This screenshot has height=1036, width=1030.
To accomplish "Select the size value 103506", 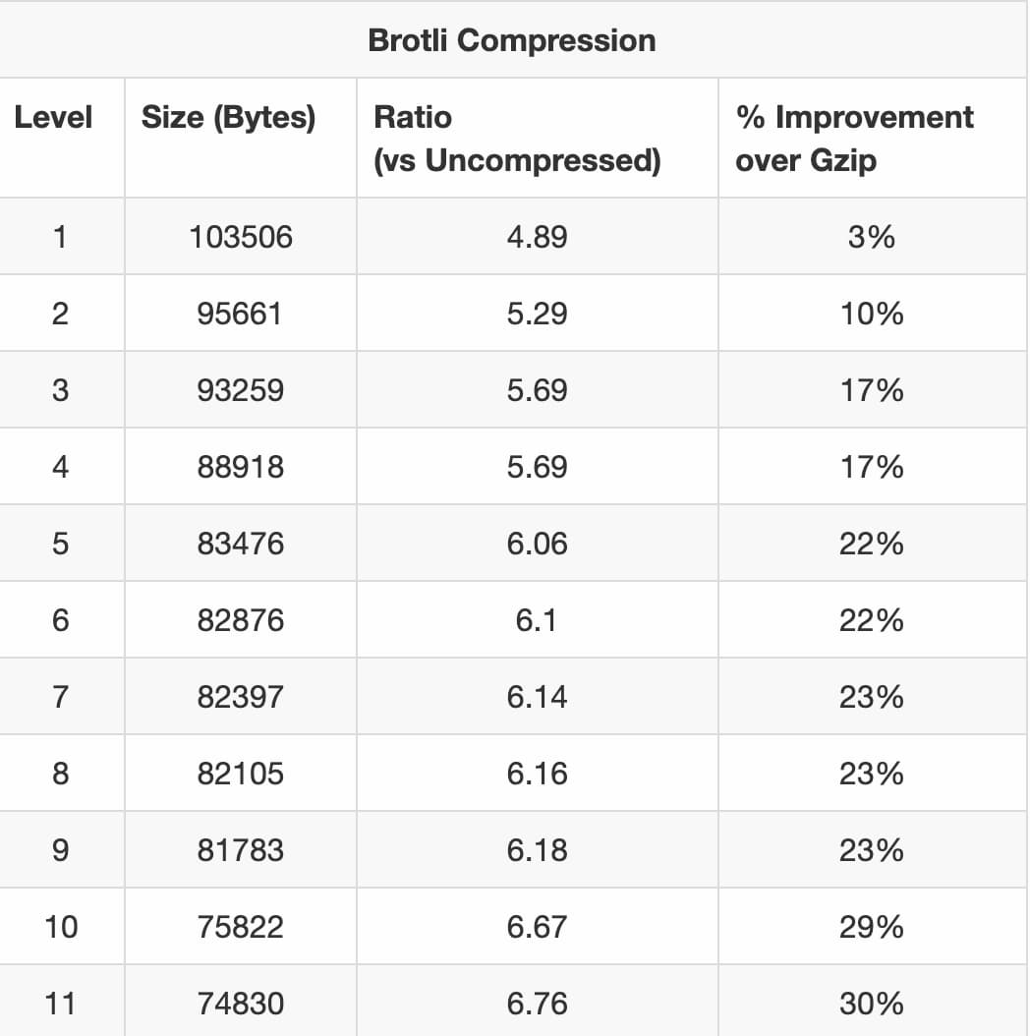I will tap(241, 237).
